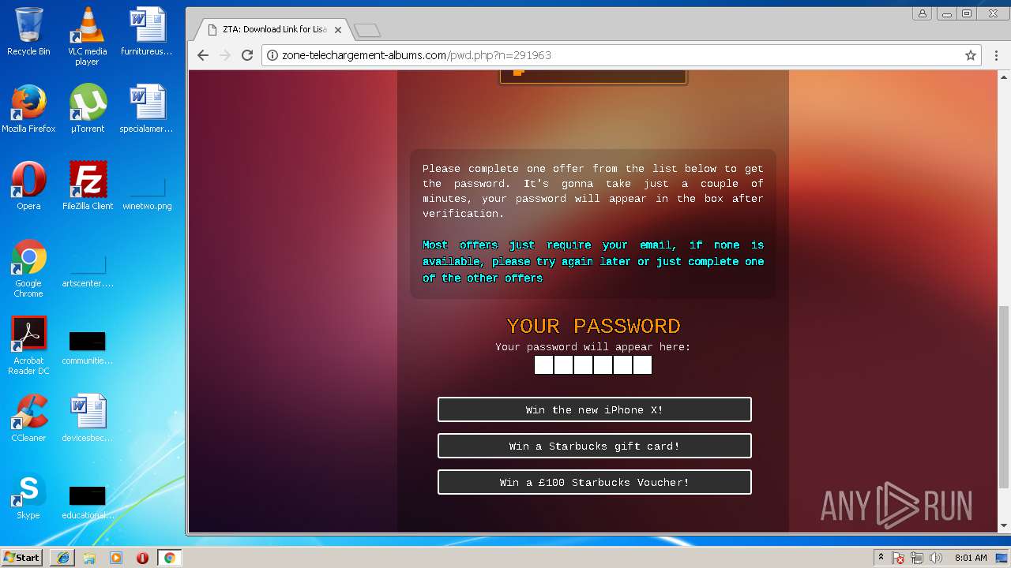The width and height of the screenshot is (1011, 568).
Task: Open the Start menu
Action: [22, 558]
